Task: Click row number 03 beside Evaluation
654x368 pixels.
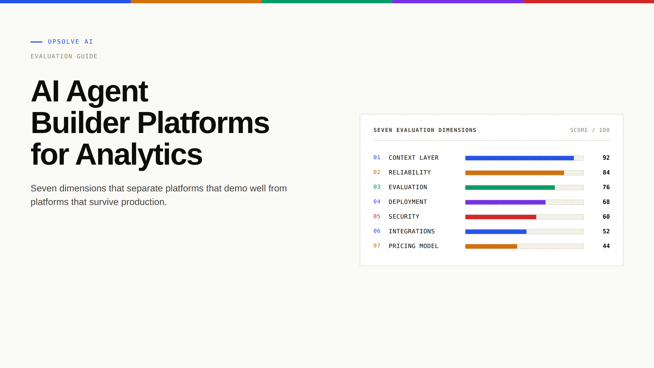Action: point(377,187)
